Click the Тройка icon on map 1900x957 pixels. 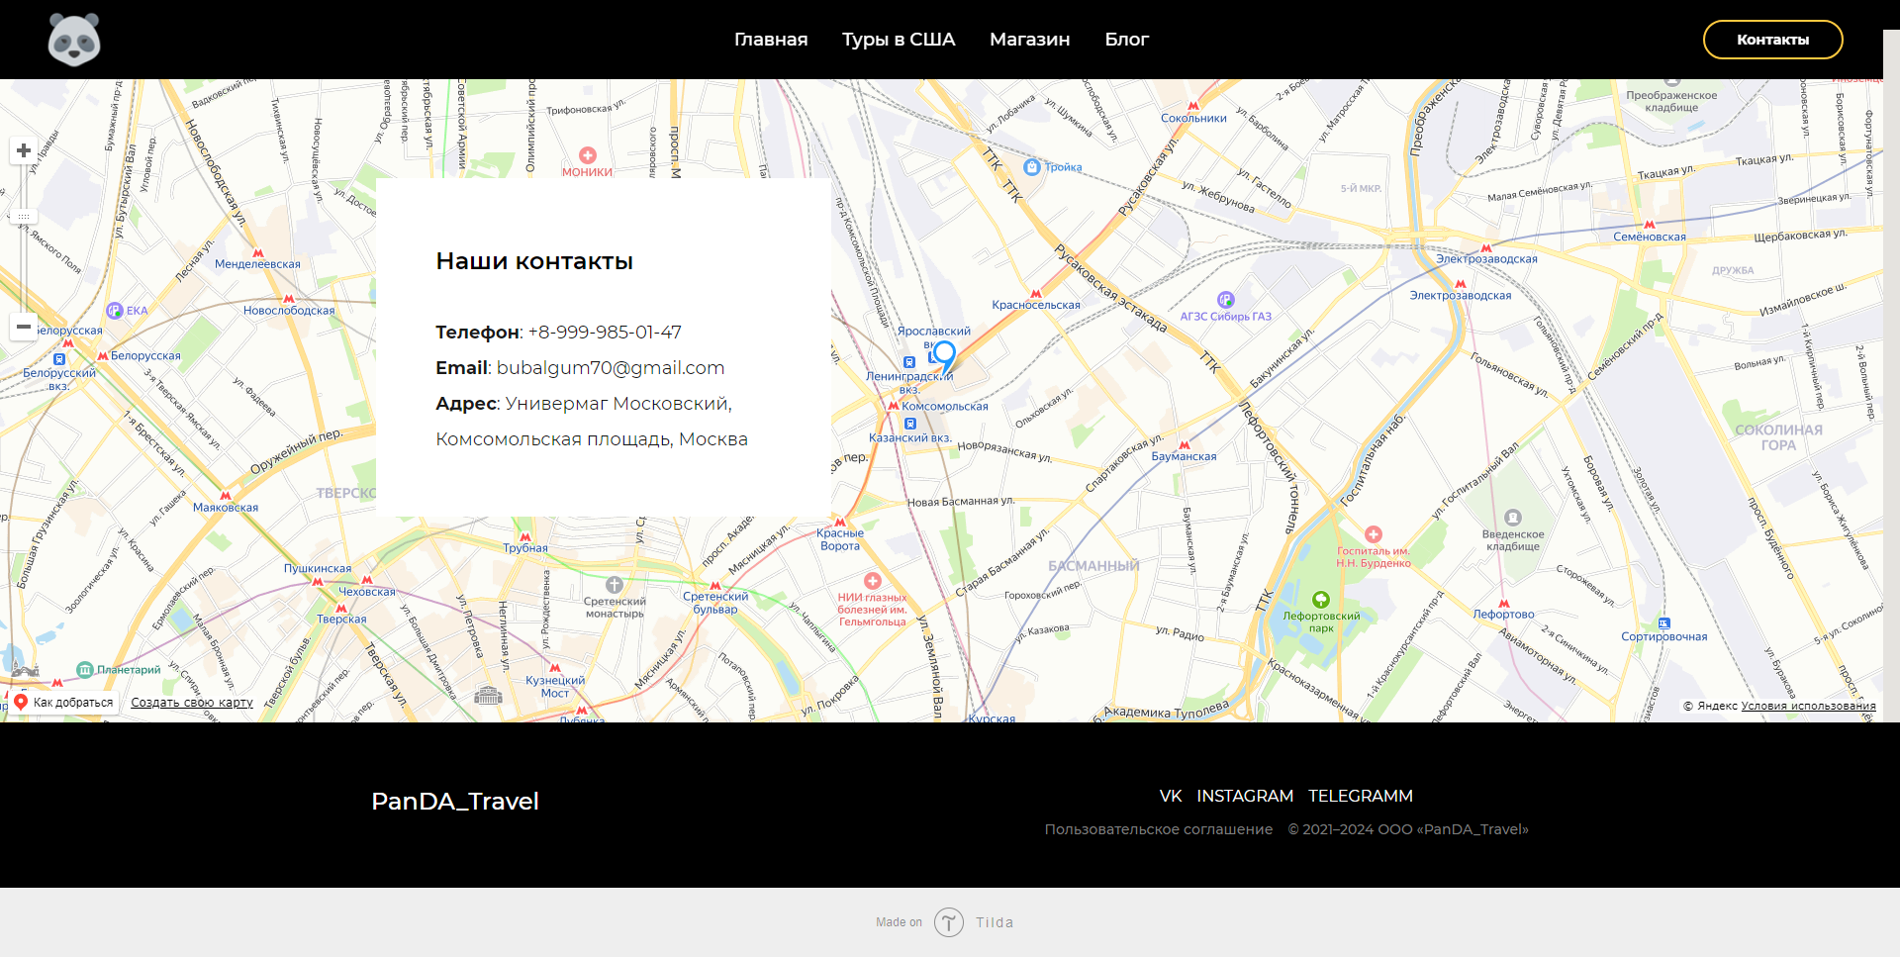[x=1032, y=167]
